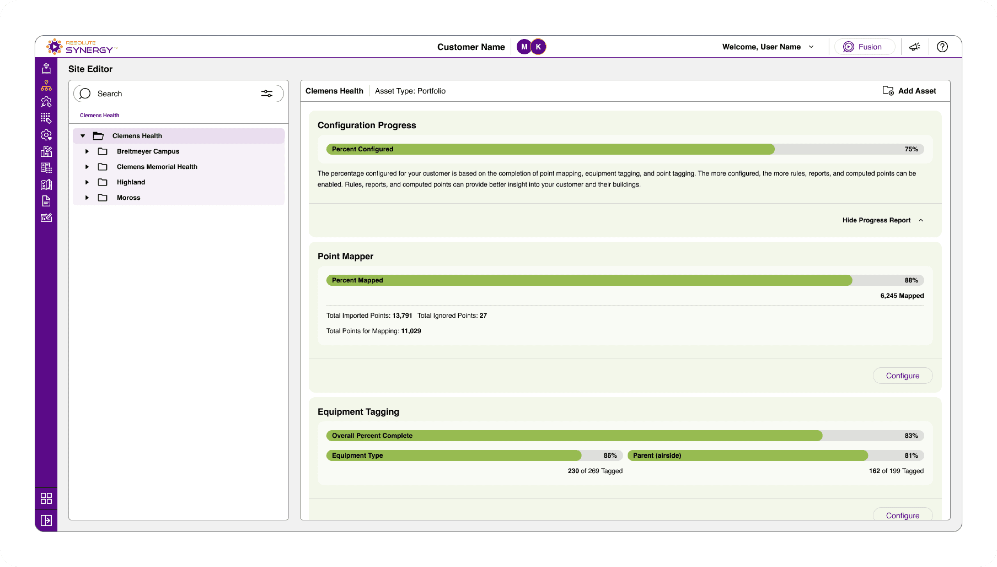Open the site hierarchy sidebar icon
This screenshot has width=997, height=567.
pos(46,85)
